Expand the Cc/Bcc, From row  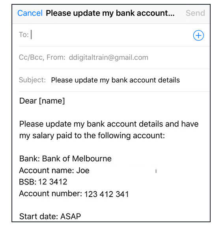(114, 58)
